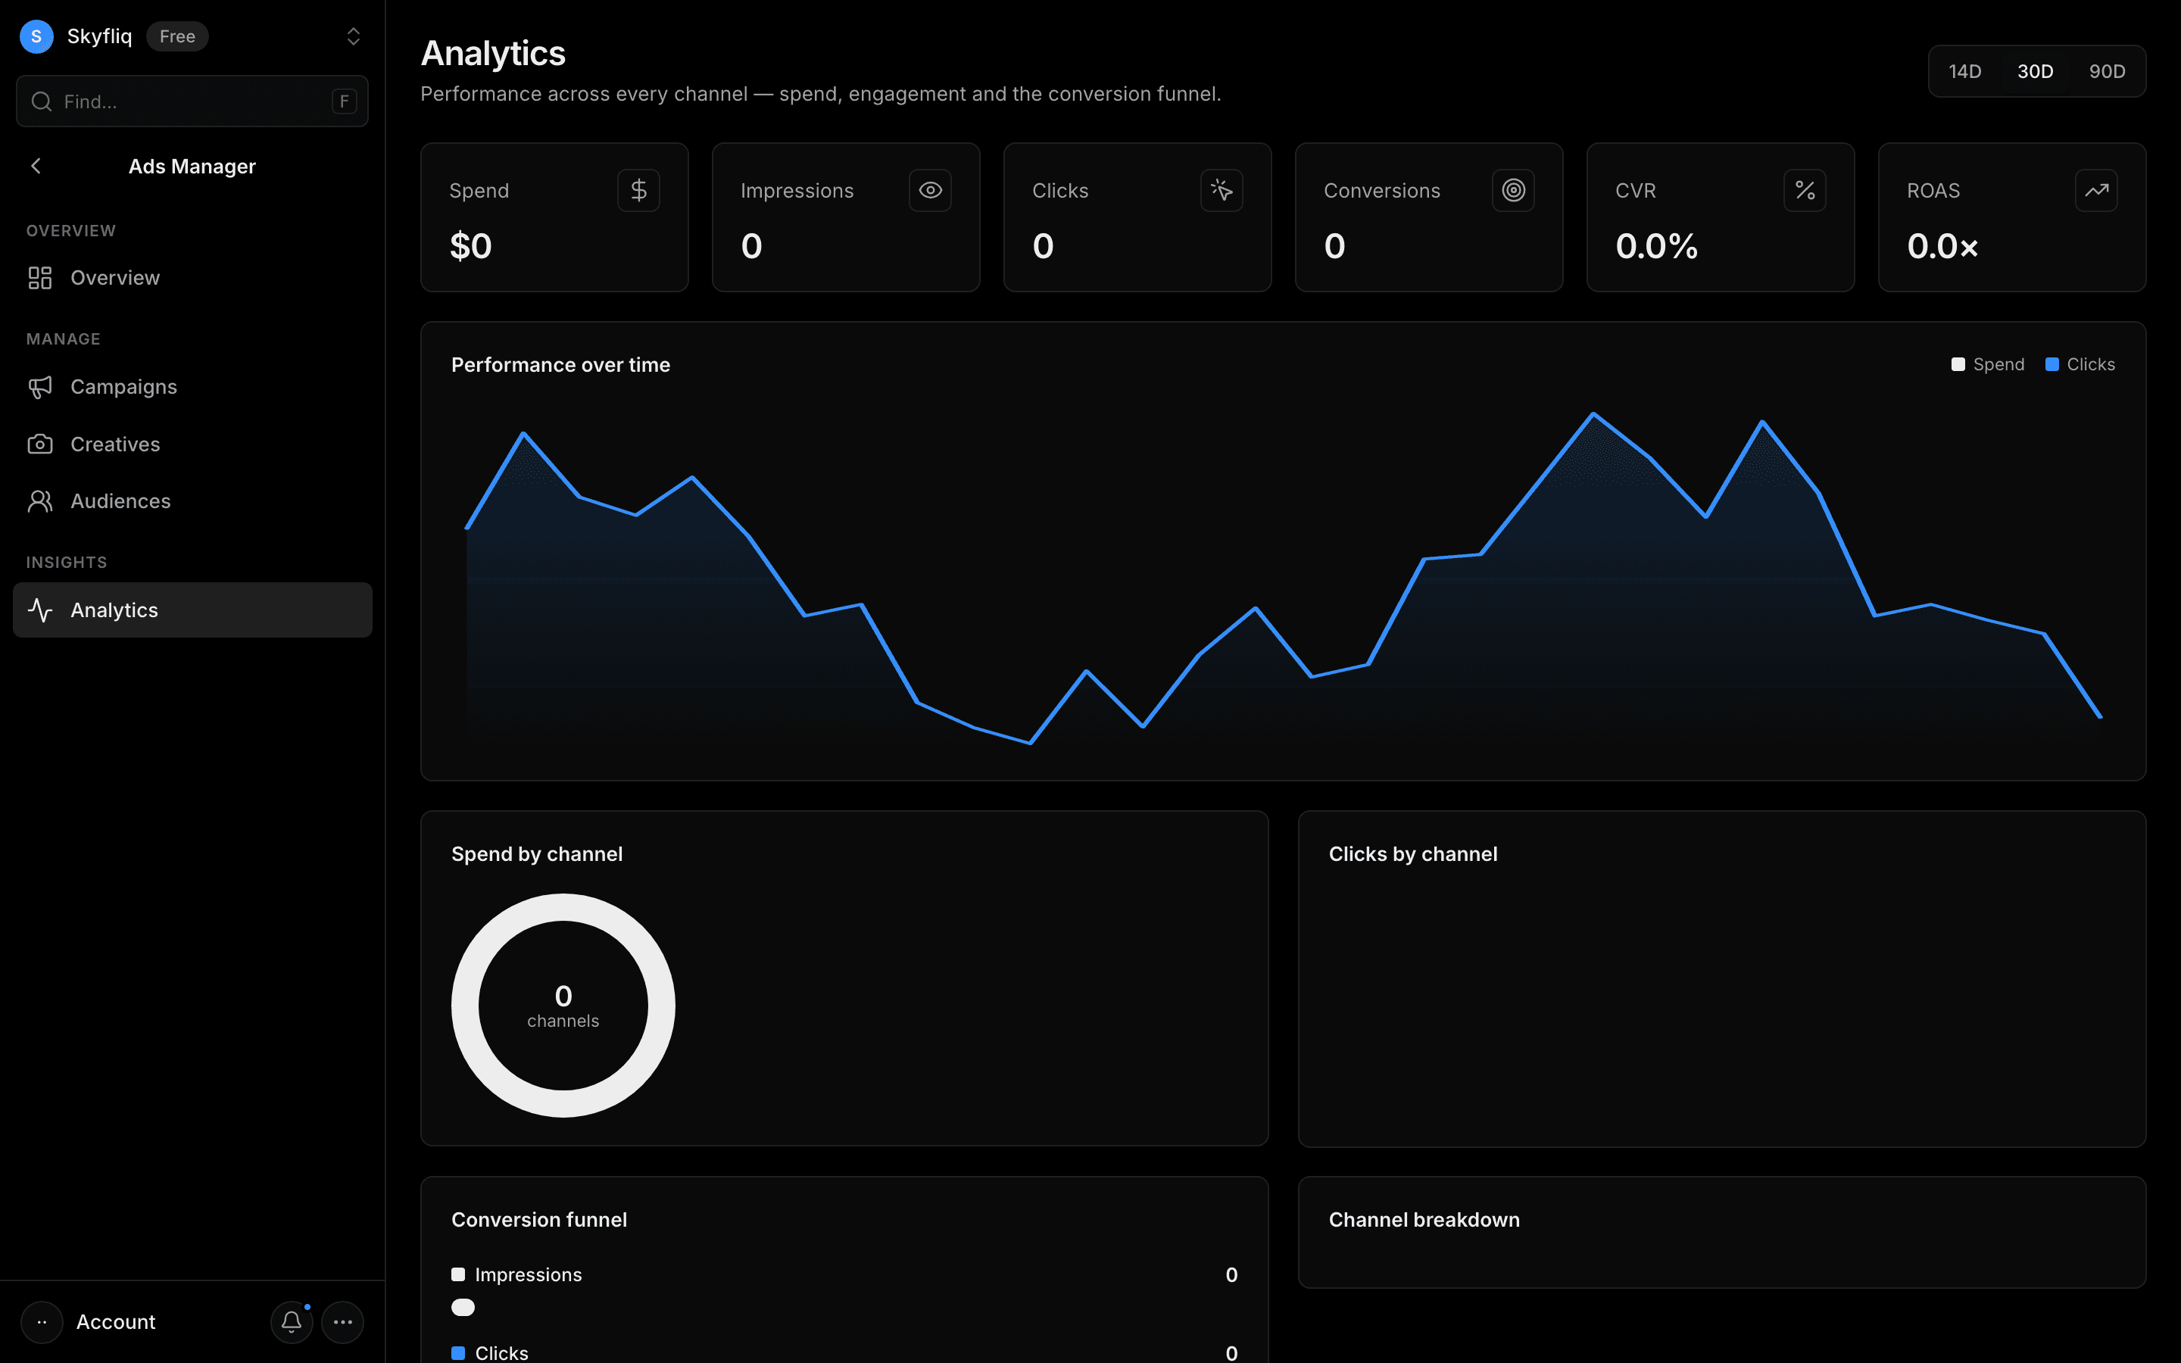Switch range to 90D
The width and height of the screenshot is (2181, 1363).
click(2107, 71)
